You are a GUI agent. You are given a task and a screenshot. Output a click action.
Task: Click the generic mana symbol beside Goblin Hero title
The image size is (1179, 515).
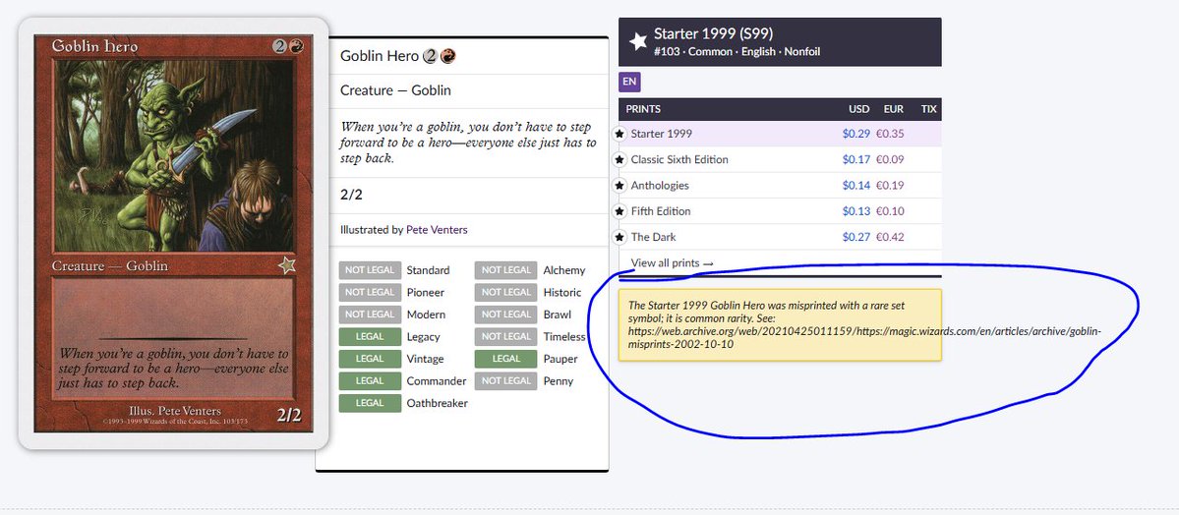click(x=430, y=56)
